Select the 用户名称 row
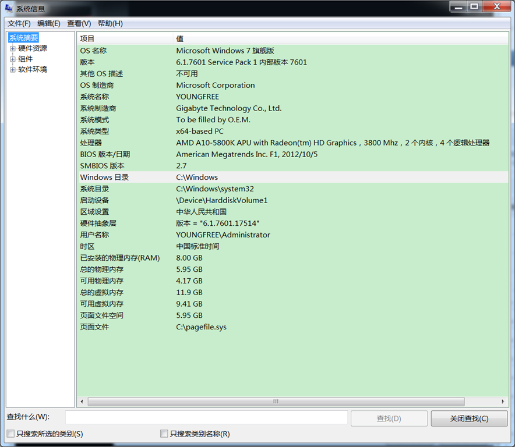This screenshot has height=447, width=515. 293,235
